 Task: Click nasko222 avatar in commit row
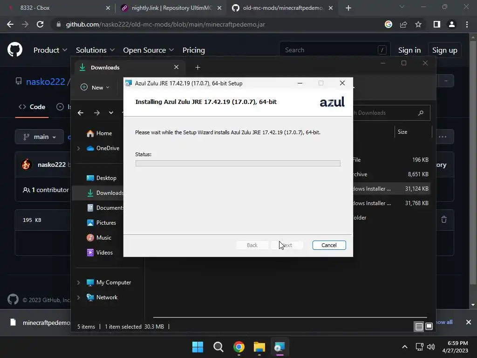(x=26, y=165)
